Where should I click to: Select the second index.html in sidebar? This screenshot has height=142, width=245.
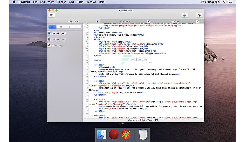[59, 39]
